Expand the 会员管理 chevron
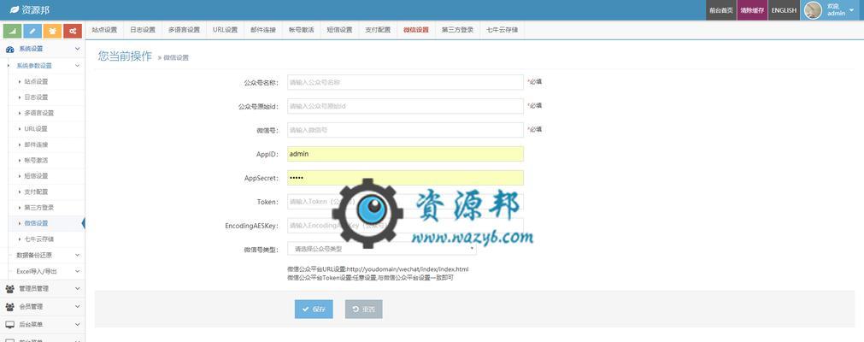This screenshot has width=864, height=342. click(77, 307)
